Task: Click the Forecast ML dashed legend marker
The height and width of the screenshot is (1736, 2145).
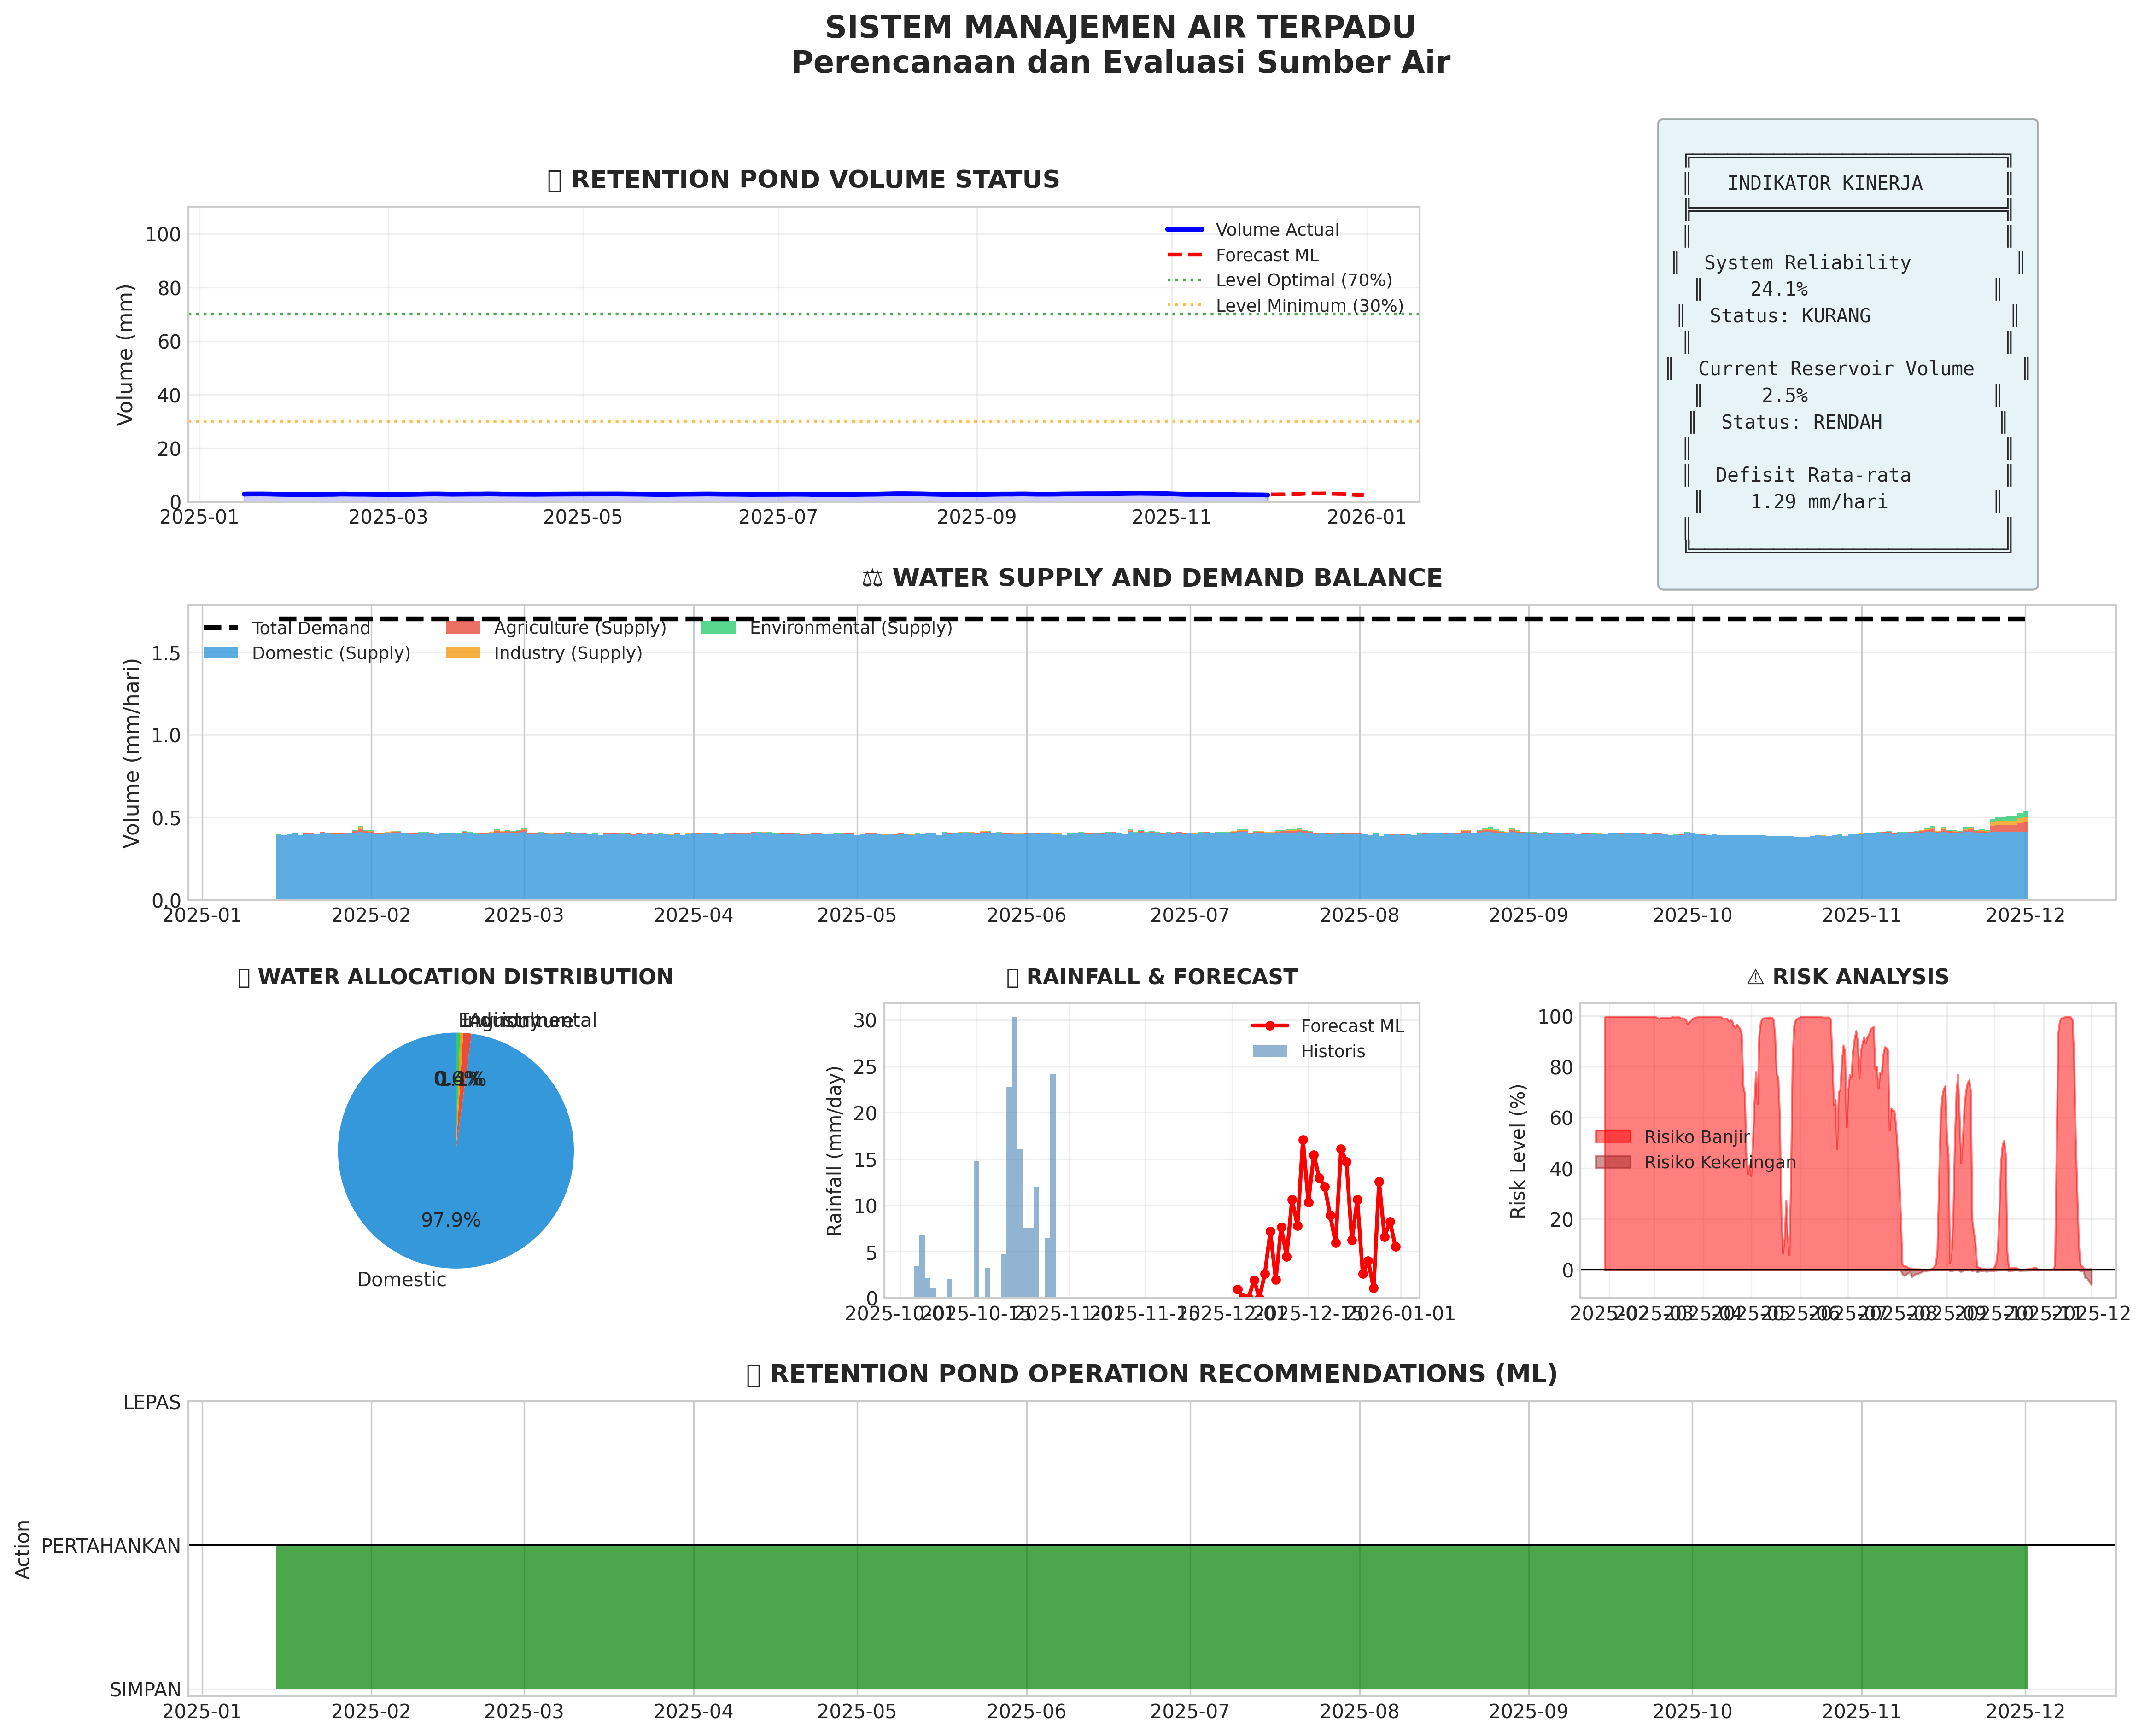Action: pyautogui.click(x=1184, y=256)
